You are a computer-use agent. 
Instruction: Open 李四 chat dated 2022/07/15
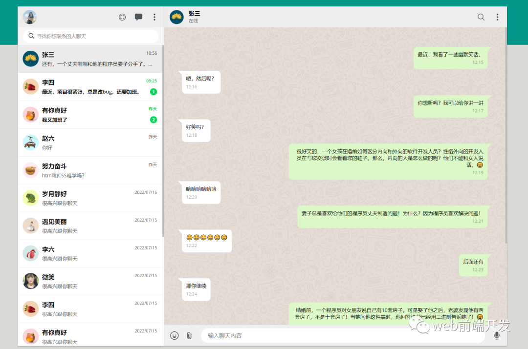[x=90, y=309]
